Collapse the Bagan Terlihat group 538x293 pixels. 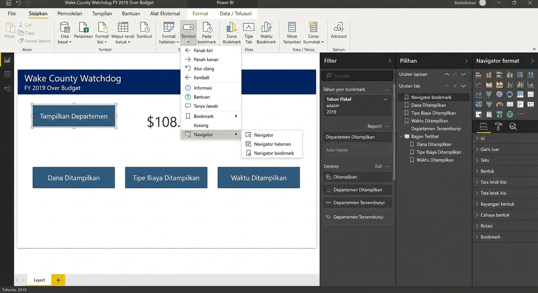(x=401, y=137)
